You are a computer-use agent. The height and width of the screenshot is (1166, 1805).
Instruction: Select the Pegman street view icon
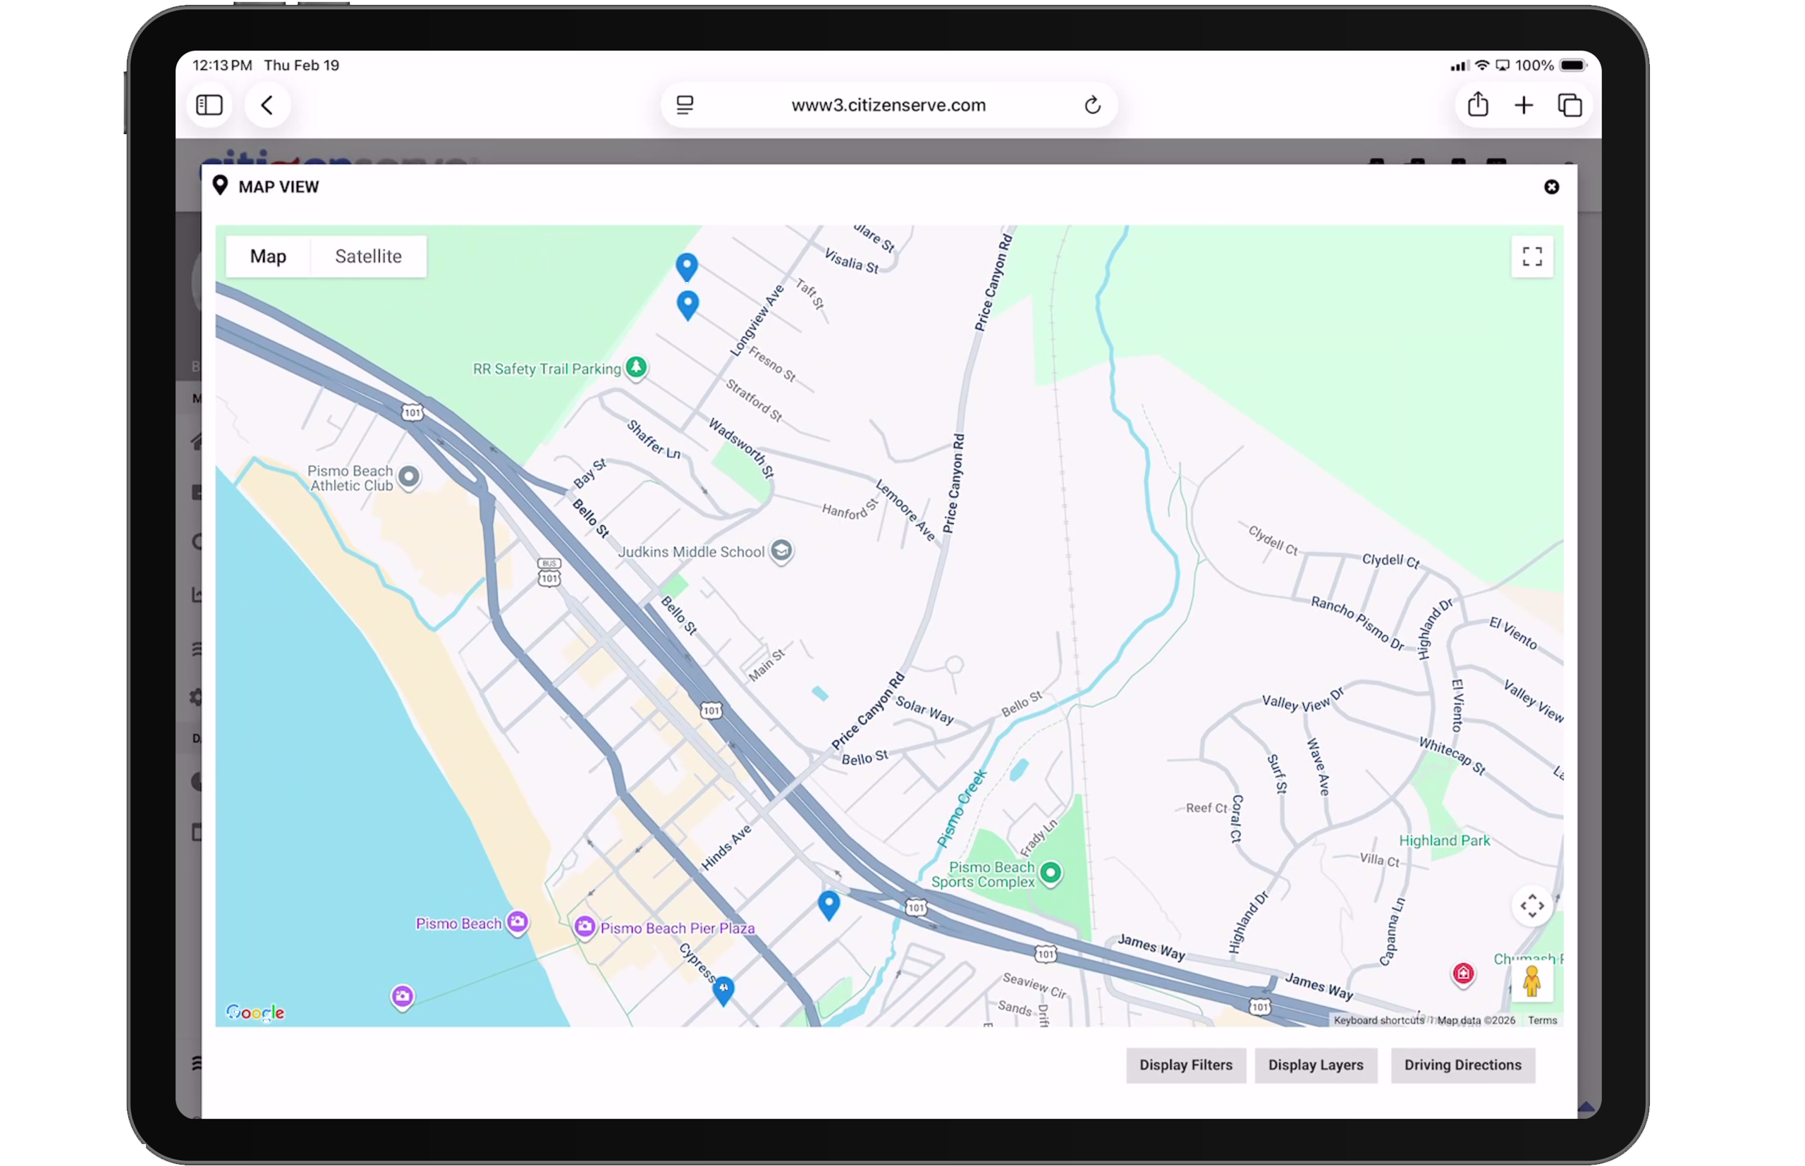1531,982
